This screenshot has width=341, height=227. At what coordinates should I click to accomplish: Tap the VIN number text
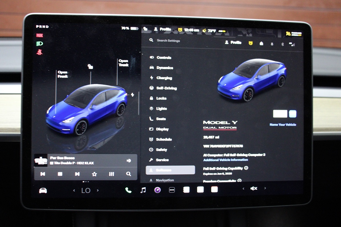pos(223,146)
